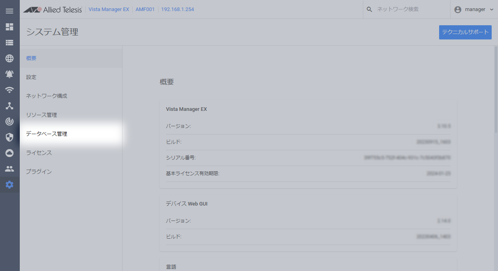Click the network search magnifier icon
The width and height of the screenshot is (498, 271).
point(370,9)
